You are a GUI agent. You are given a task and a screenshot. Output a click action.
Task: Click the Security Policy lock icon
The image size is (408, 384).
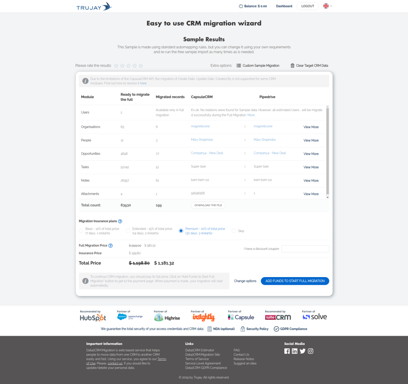[243, 329]
